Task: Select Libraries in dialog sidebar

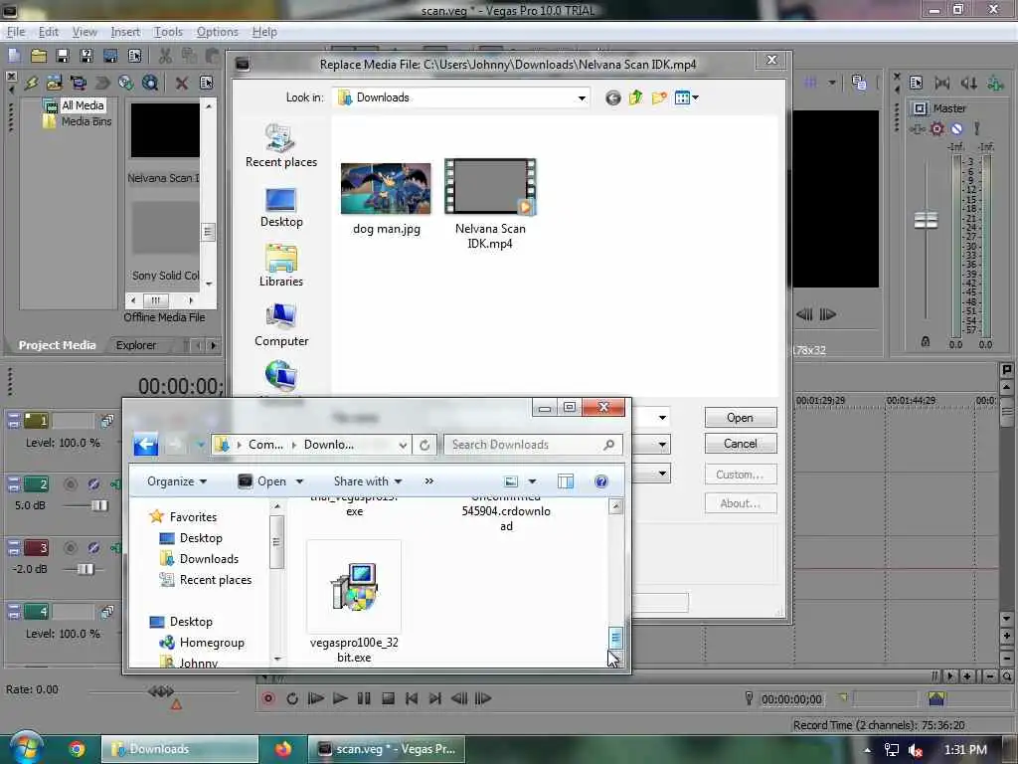Action: click(x=281, y=267)
